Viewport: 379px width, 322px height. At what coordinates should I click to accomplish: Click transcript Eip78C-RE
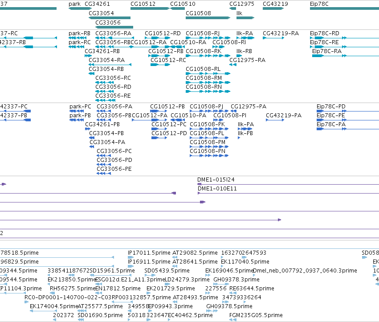coord(324,42)
